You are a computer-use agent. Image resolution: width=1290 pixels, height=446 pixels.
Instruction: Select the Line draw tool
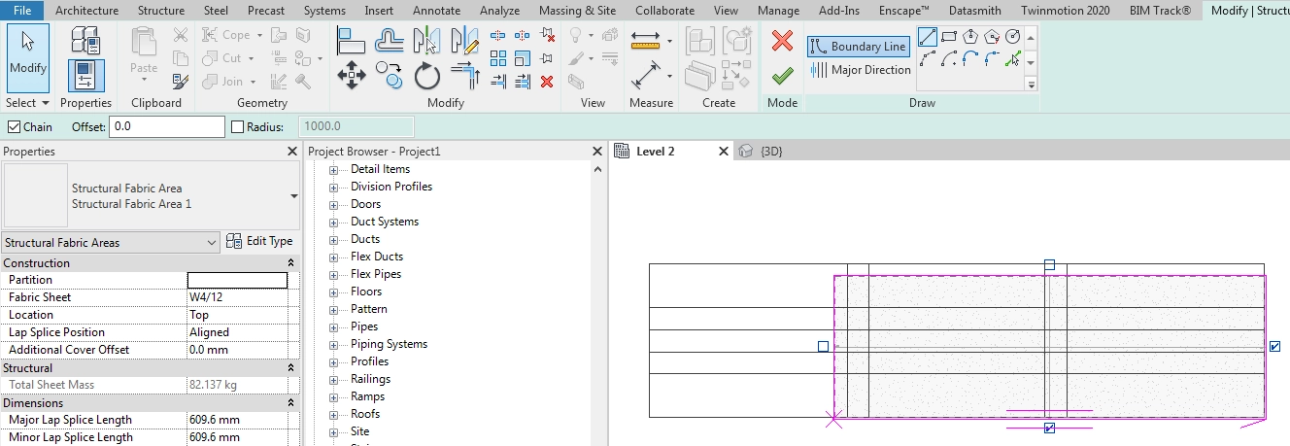click(x=928, y=36)
